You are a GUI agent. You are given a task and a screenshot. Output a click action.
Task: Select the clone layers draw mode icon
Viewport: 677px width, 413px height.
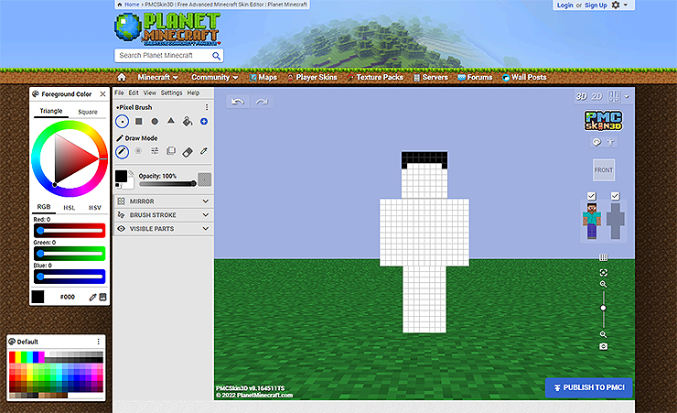point(171,151)
